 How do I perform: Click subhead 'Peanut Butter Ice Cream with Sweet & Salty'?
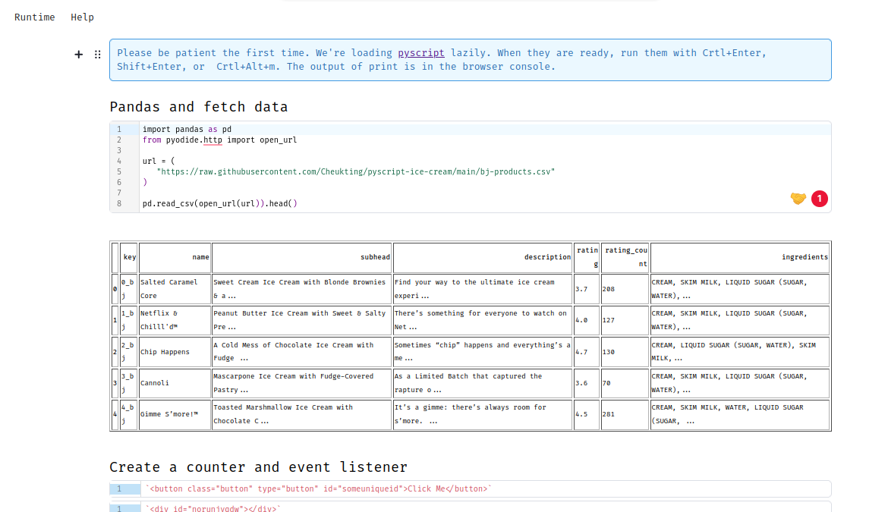click(x=302, y=320)
